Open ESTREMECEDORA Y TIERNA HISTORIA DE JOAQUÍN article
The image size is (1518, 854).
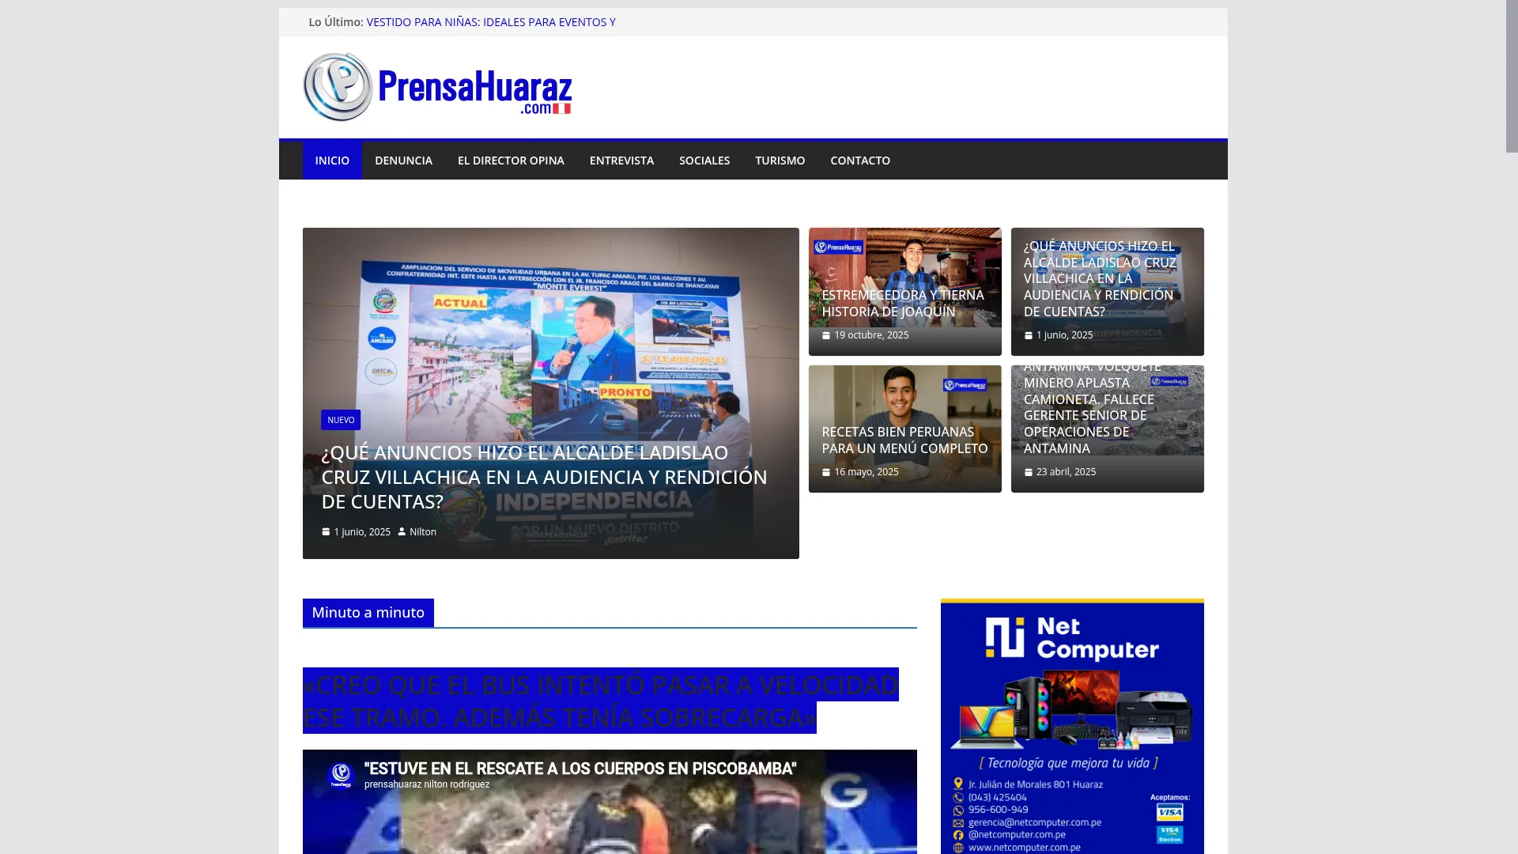[x=903, y=303]
